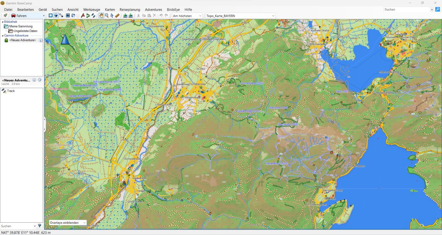The image size is (442, 235).
Task: Collapse the Bibliothek tree section
Action: 3,22
